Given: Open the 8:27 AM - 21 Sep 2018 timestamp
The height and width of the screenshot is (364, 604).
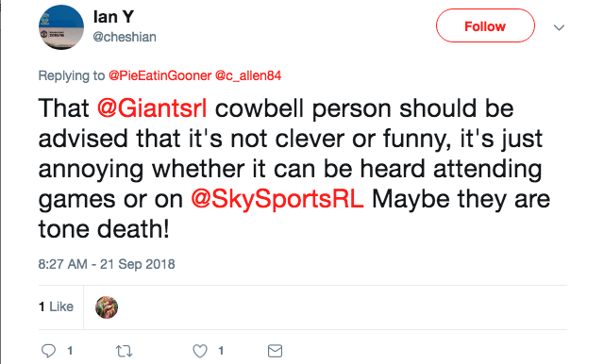Looking at the screenshot, I should [x=107, y=264].
